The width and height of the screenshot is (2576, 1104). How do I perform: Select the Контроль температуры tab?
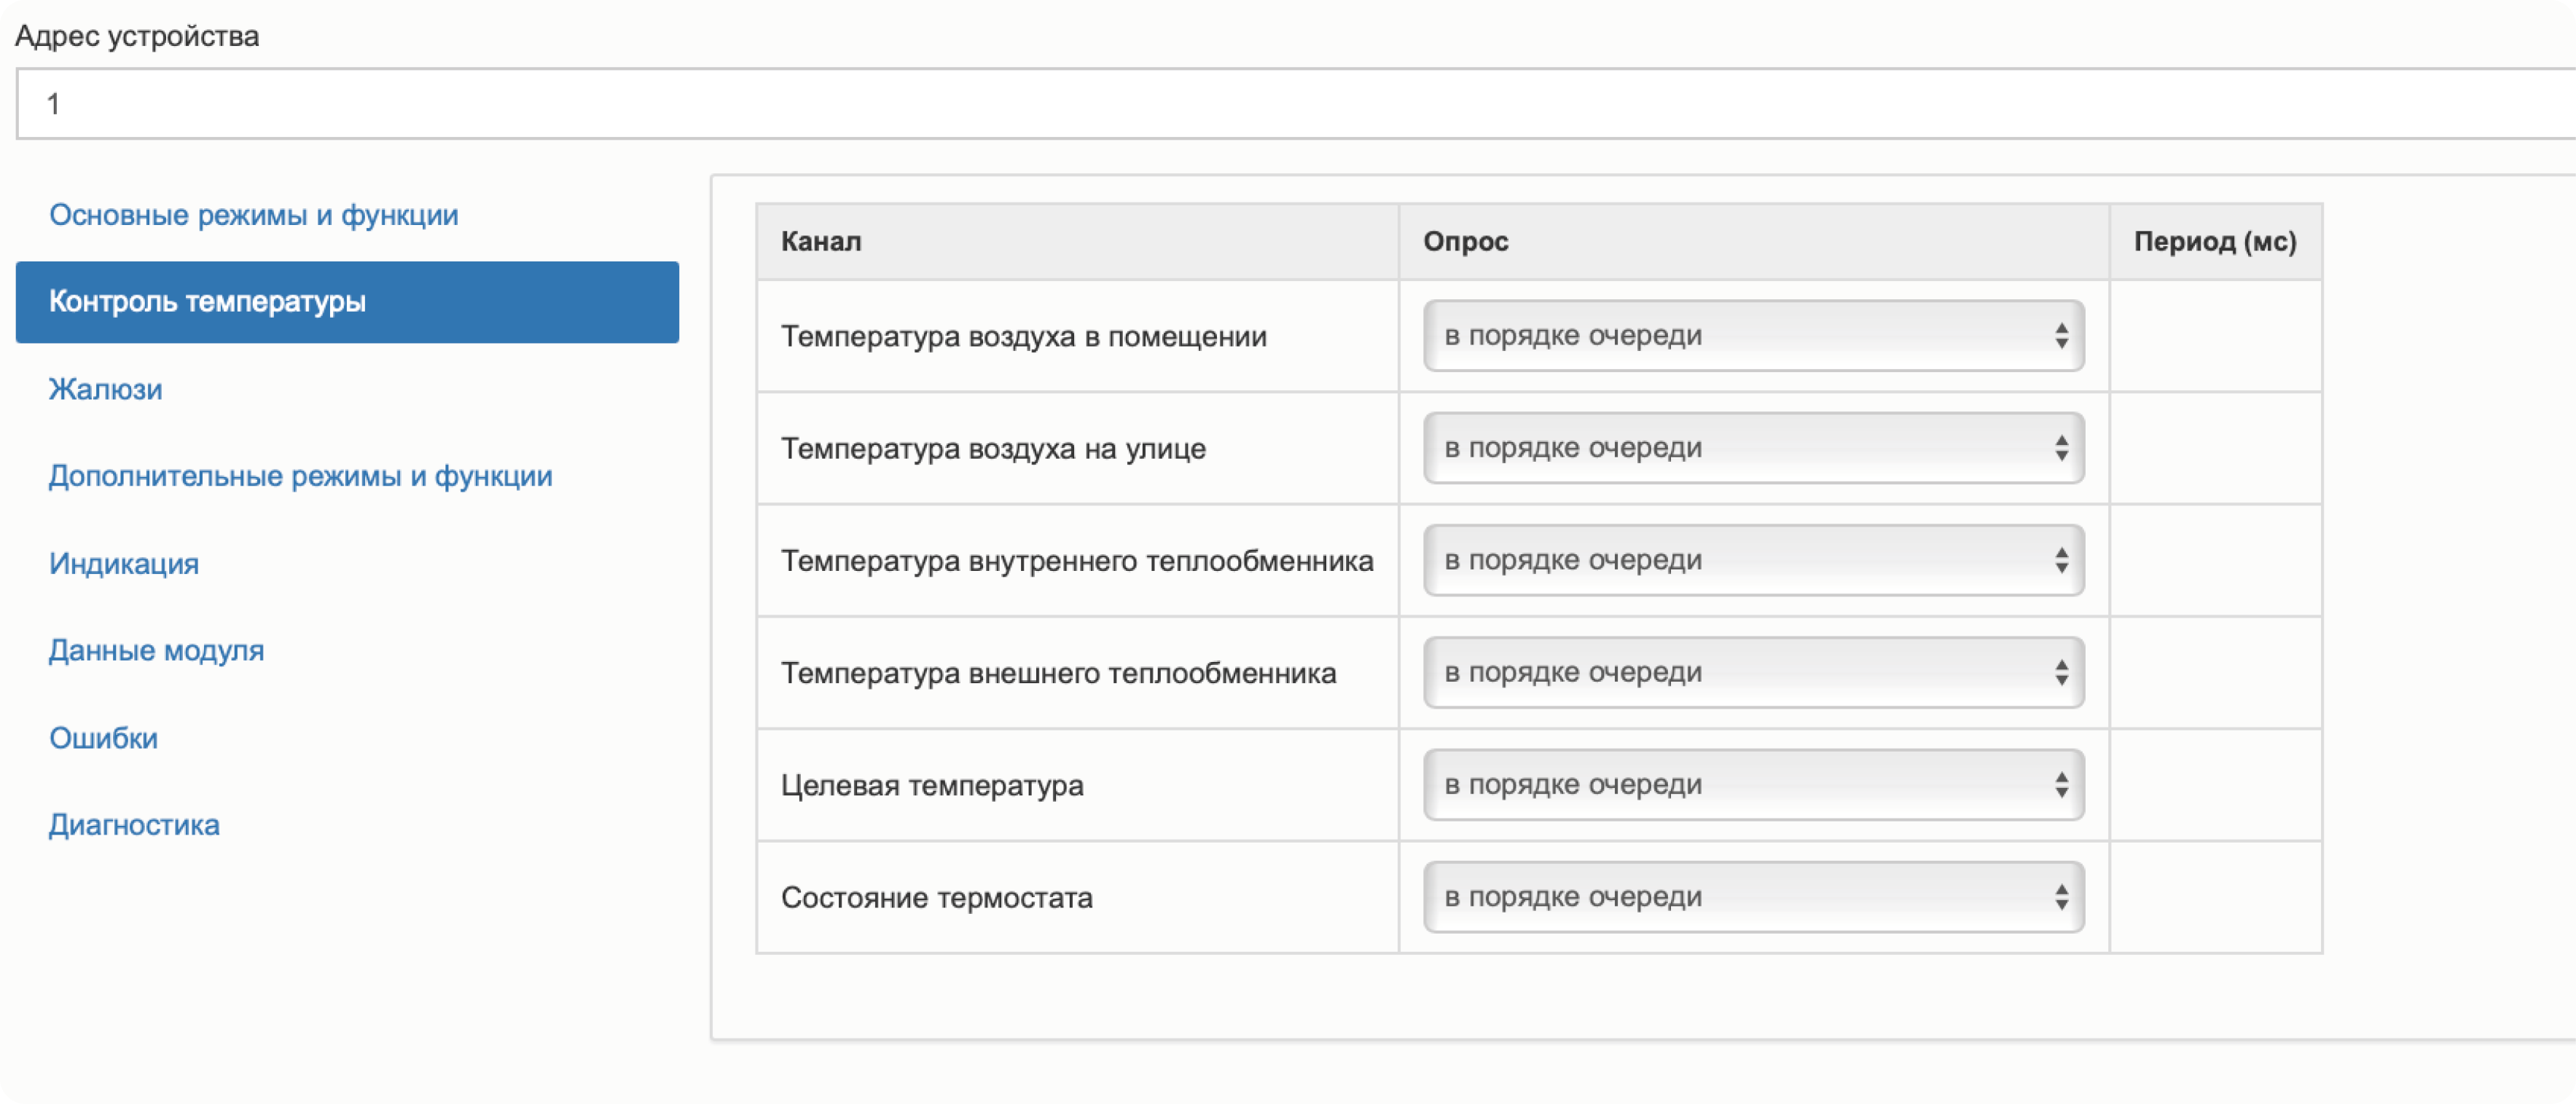(x=346, y=301)
